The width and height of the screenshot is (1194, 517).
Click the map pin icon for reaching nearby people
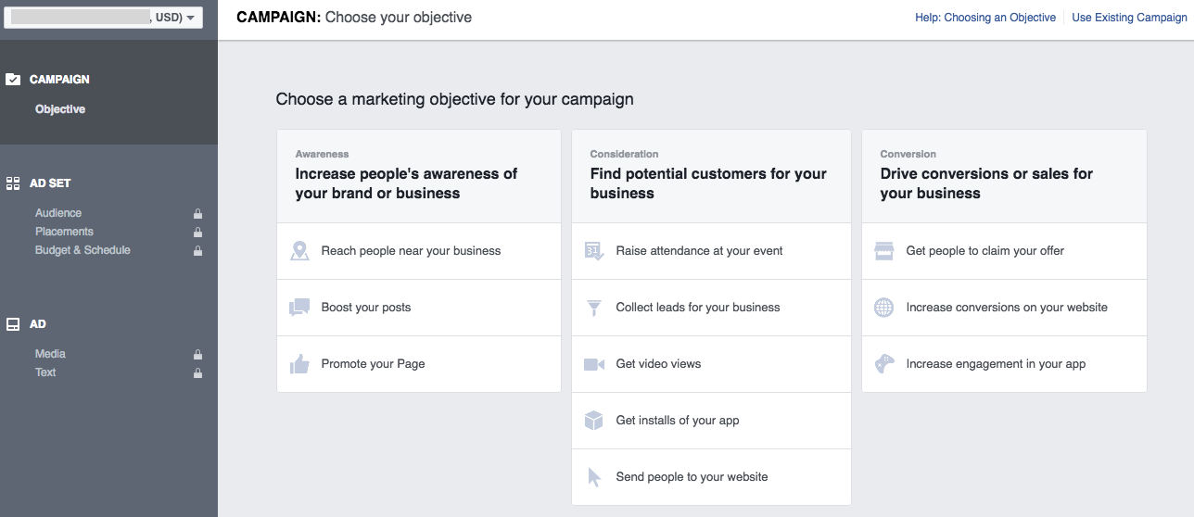[x=299, y=251]
